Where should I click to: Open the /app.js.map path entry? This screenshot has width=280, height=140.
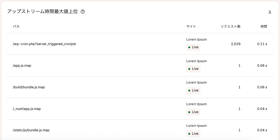(22, 66)
